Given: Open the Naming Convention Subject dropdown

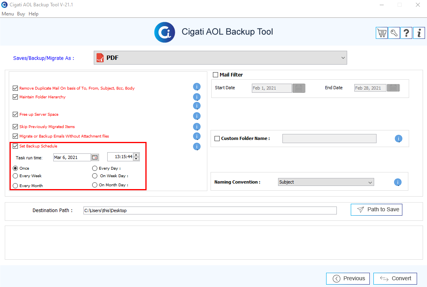Looking at the screenshot, I should coord(326,182).
